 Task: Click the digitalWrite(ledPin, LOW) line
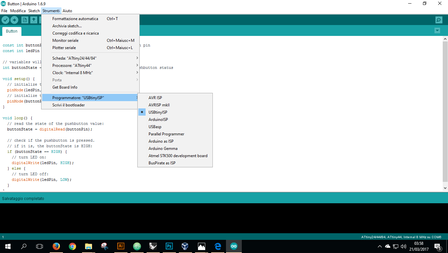coord(42,180)
